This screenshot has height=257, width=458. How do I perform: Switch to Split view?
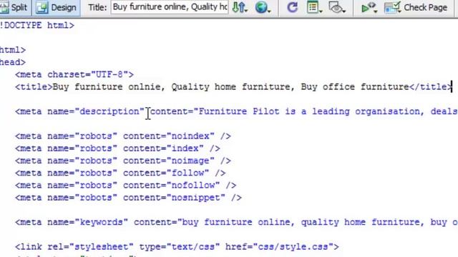point(14,7)
